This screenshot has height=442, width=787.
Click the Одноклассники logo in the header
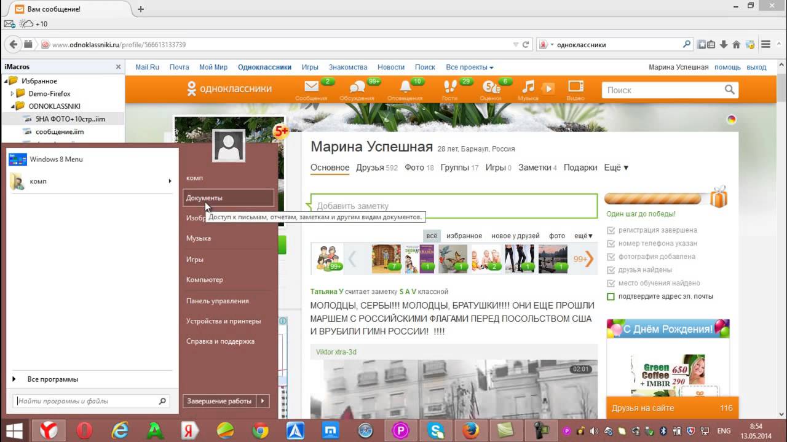point(229,88)
